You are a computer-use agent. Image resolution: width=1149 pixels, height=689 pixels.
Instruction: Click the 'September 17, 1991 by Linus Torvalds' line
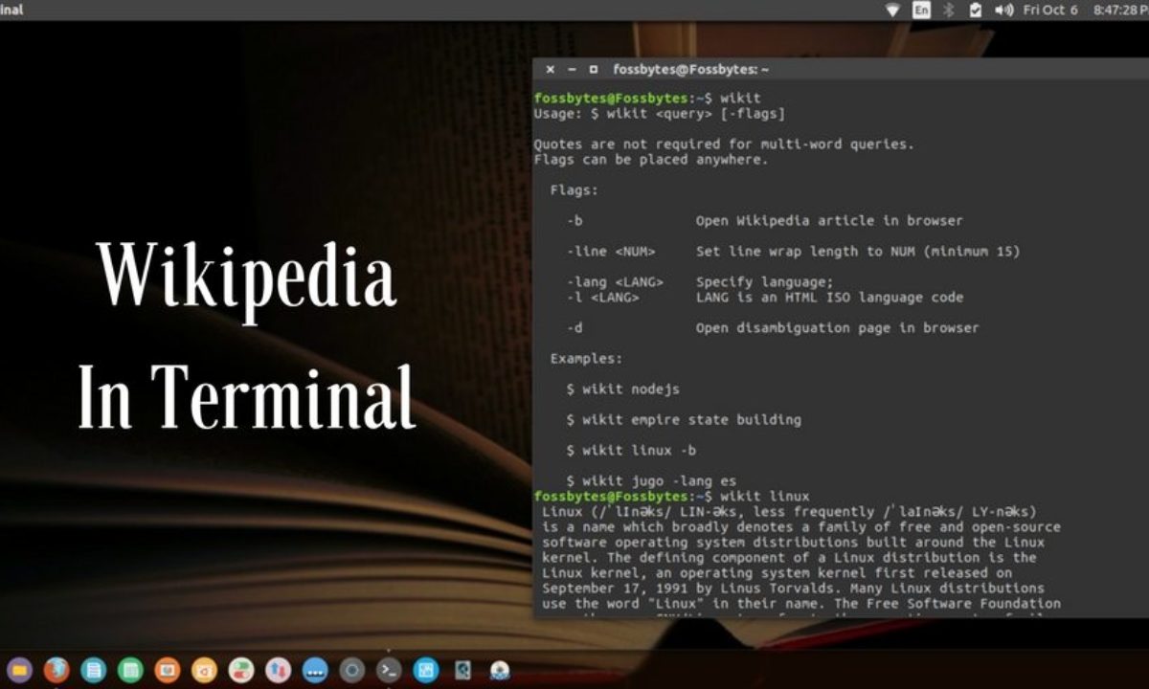(793, 589)
